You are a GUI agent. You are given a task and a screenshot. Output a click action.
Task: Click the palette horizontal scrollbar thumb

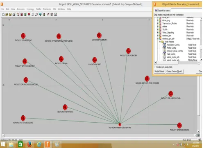[x=167, y=63]
